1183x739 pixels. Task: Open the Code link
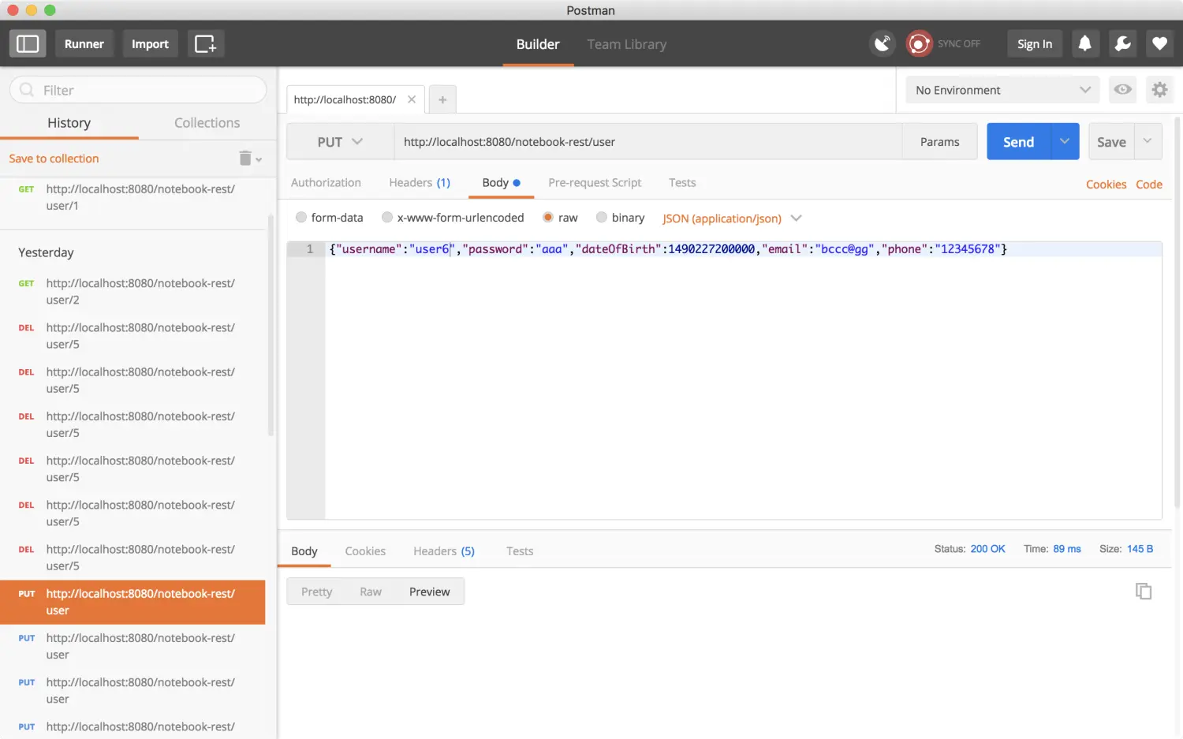point(1149,184)
